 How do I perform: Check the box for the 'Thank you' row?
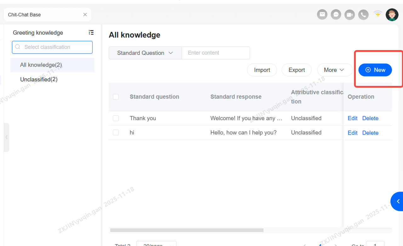pos(116,118)
